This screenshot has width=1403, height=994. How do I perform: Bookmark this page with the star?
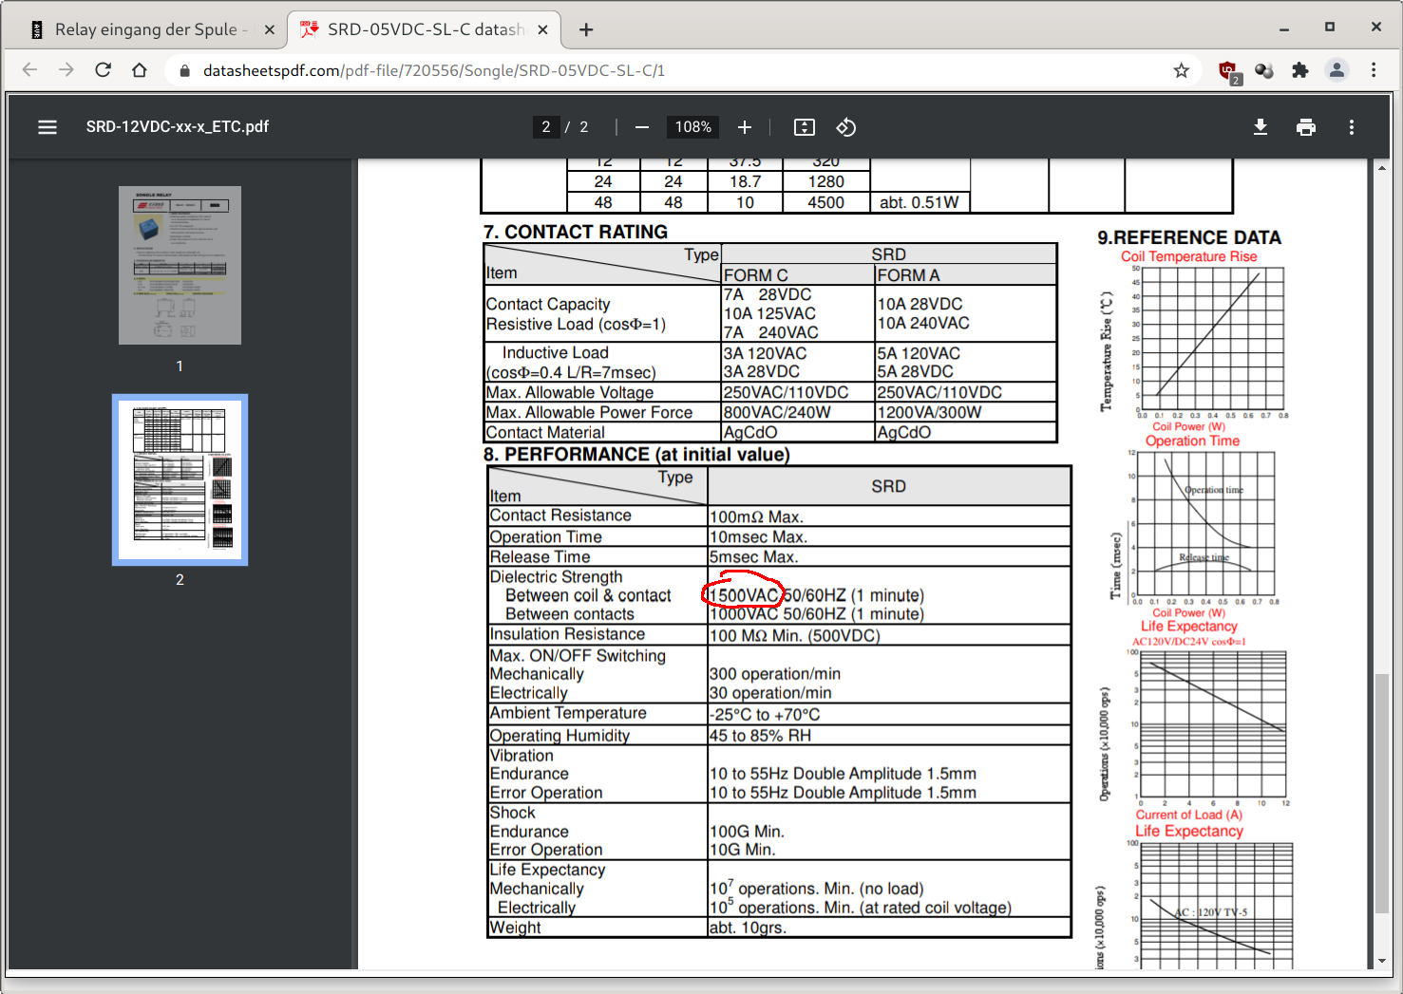[1181, 70]
